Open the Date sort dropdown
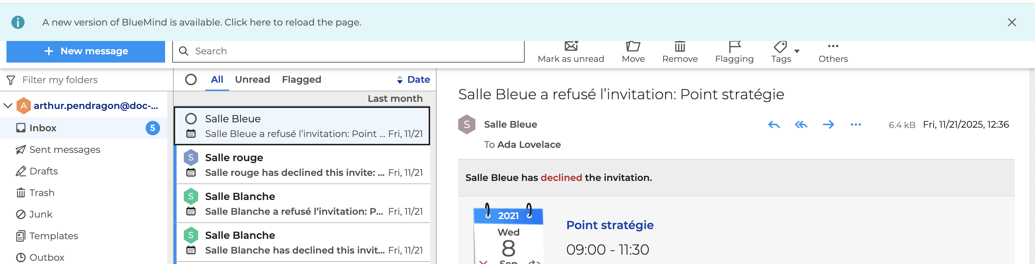Image resolution: width=1035 pixels, height=264 pixels. tap(414, 79)
